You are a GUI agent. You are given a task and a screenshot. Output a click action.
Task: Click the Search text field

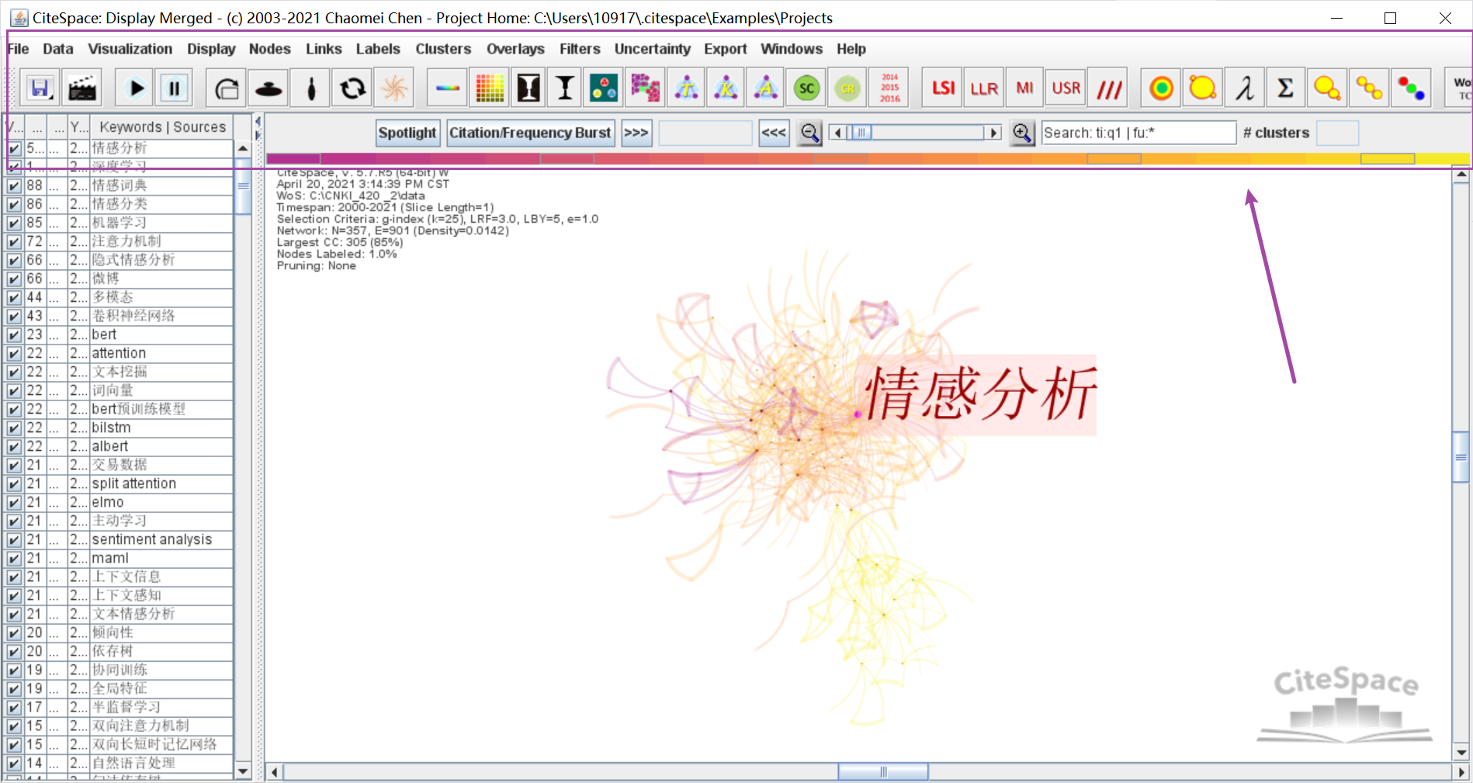point(1139,133)
